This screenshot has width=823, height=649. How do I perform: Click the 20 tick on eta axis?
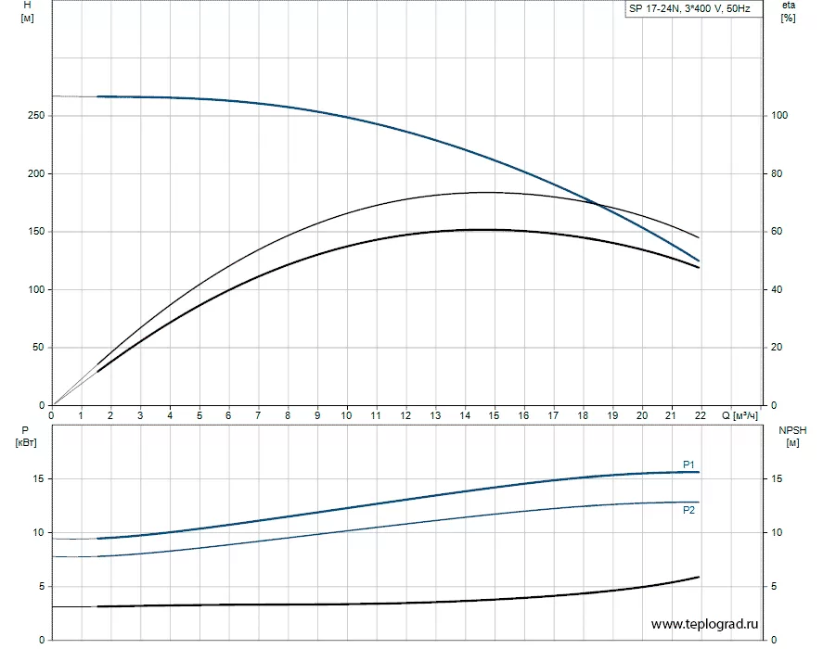coord(778,348)
